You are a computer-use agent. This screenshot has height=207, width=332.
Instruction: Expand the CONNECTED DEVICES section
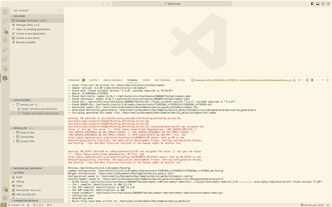pyautogui.click(x=37, y=201)
